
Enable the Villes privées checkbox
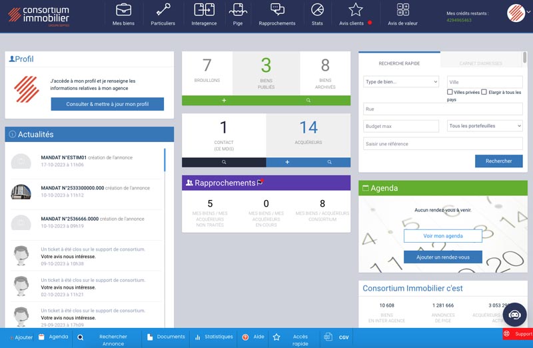pos(451,92)
